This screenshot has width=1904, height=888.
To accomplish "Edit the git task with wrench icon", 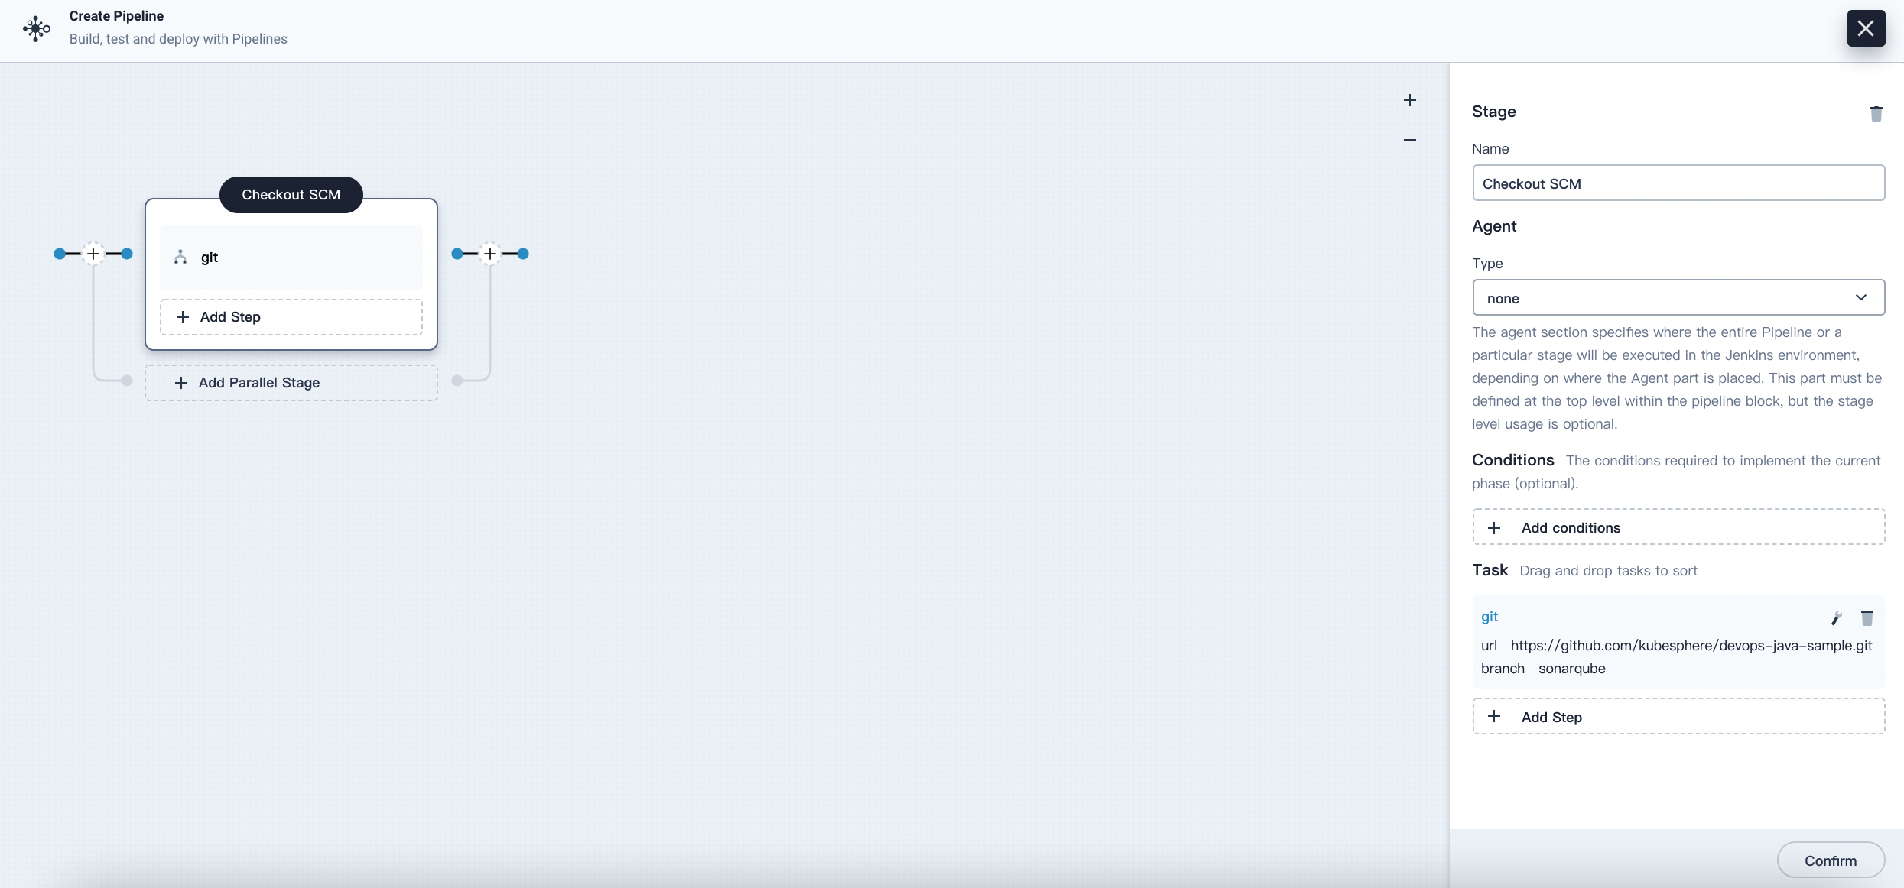I will point(1836,618).
